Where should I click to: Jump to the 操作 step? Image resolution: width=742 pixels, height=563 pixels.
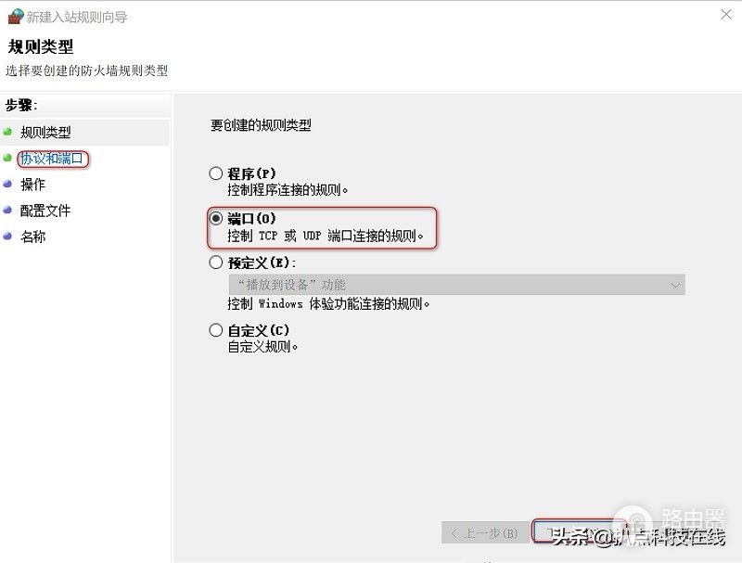[x=32, y=185]
